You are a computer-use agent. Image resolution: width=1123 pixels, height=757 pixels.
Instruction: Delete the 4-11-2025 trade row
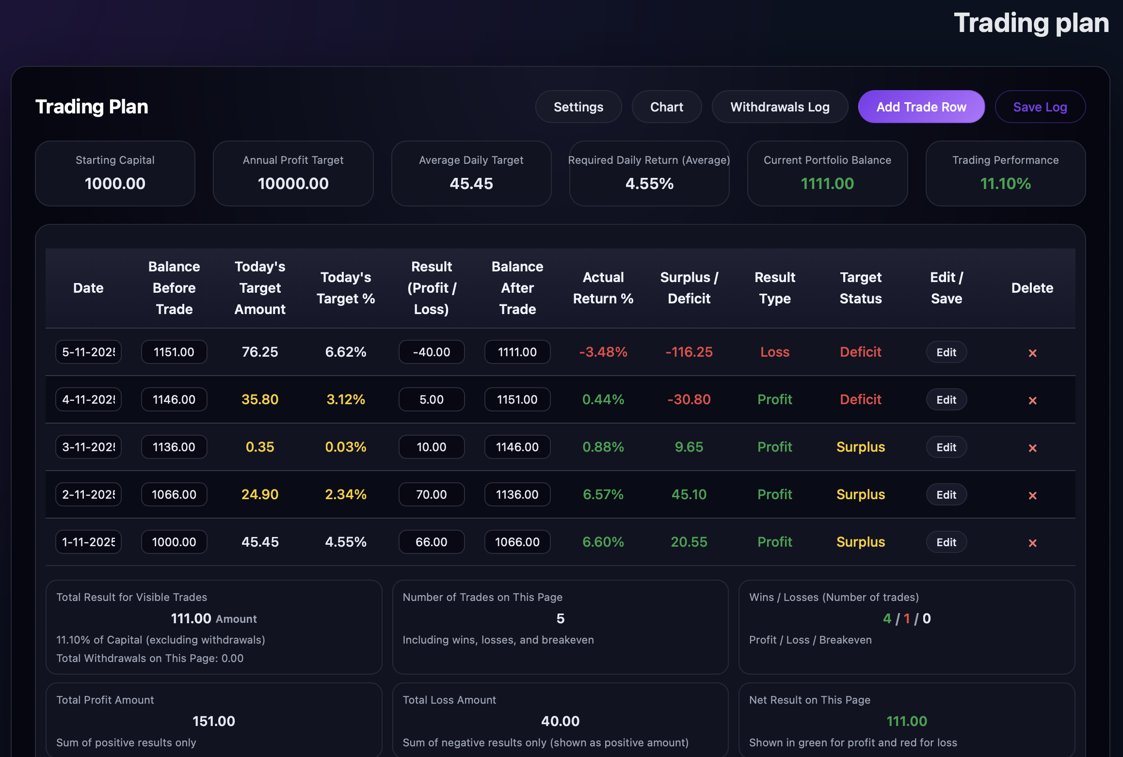point(1032,400)
